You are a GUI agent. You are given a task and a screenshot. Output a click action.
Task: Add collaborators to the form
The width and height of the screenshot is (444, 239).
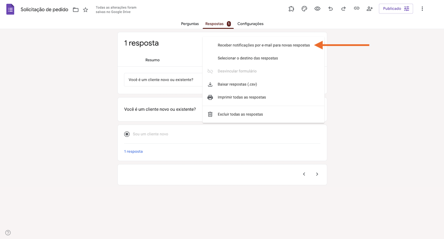pos(369,9)
